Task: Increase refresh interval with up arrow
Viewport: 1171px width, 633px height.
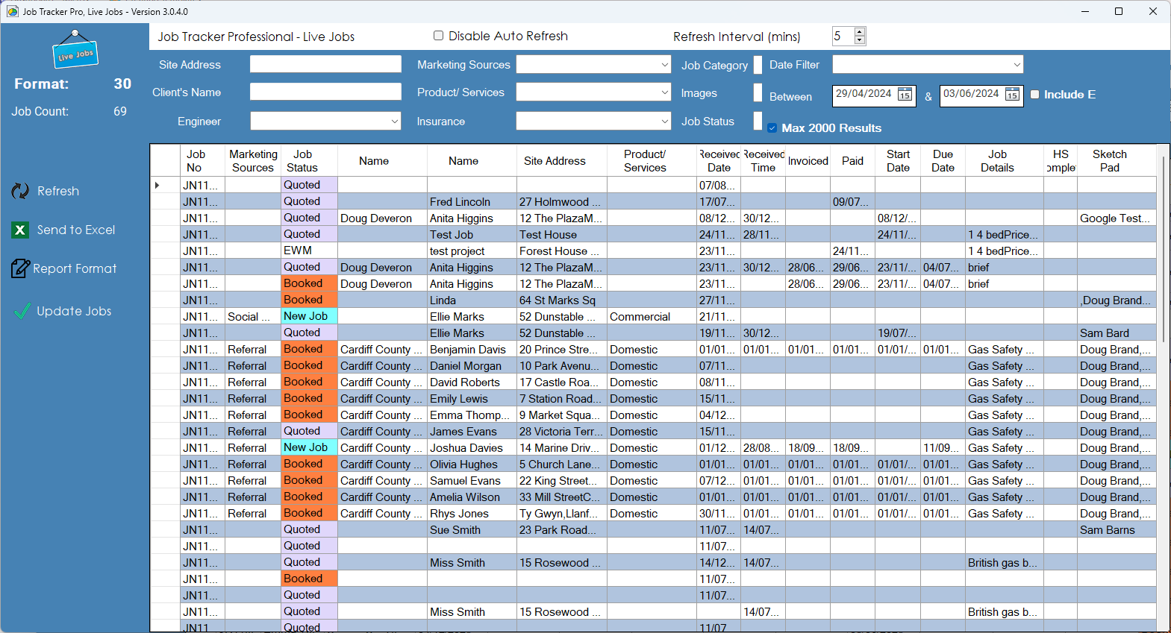Action: pos(860,32)
